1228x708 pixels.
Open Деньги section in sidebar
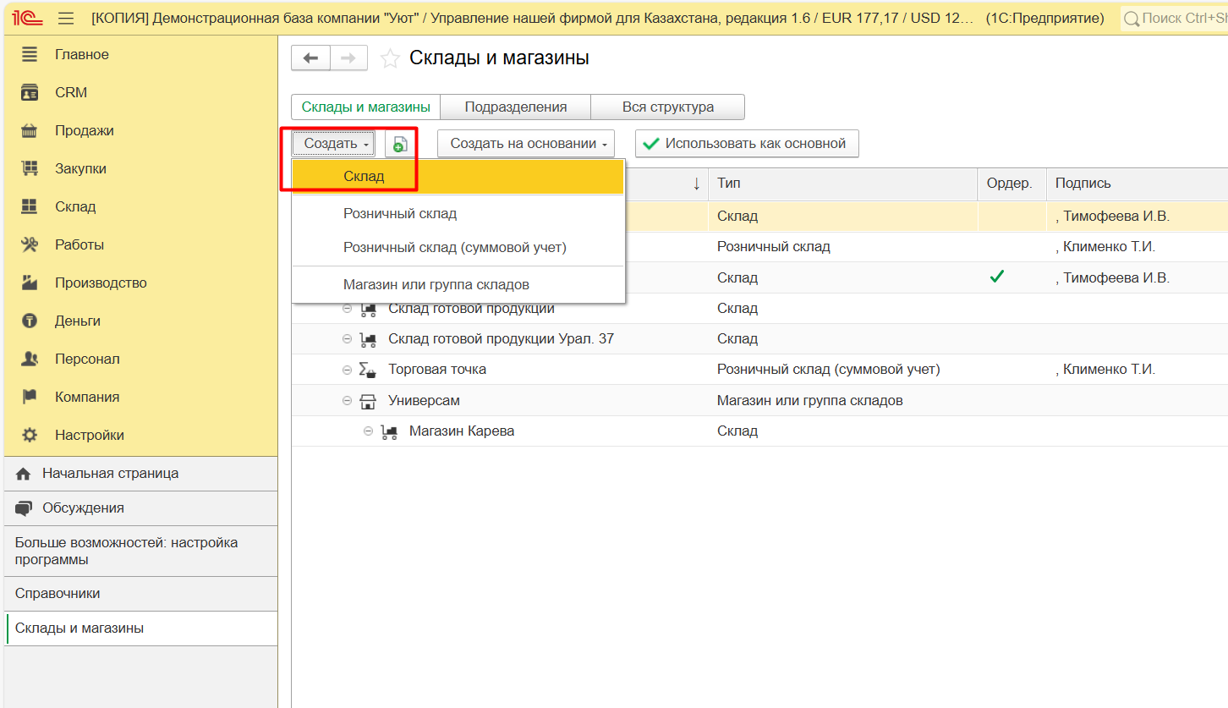[x=77, y=321]
